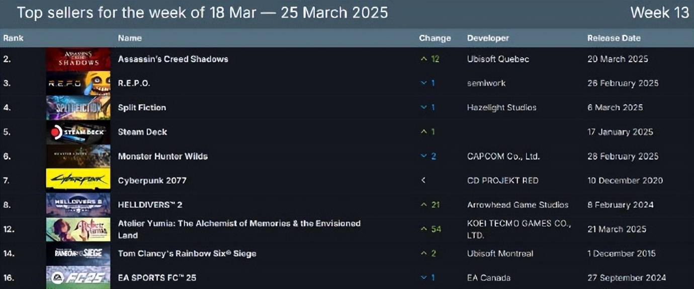Sort by the Change column header
The height and width of the screenshot is (289, 694).
tap(435, 38)
